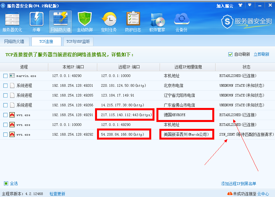Viewport: 275px width, 197px height.
Task: Sort by the 本地IP:端口 column header
Action: [73, 67]
